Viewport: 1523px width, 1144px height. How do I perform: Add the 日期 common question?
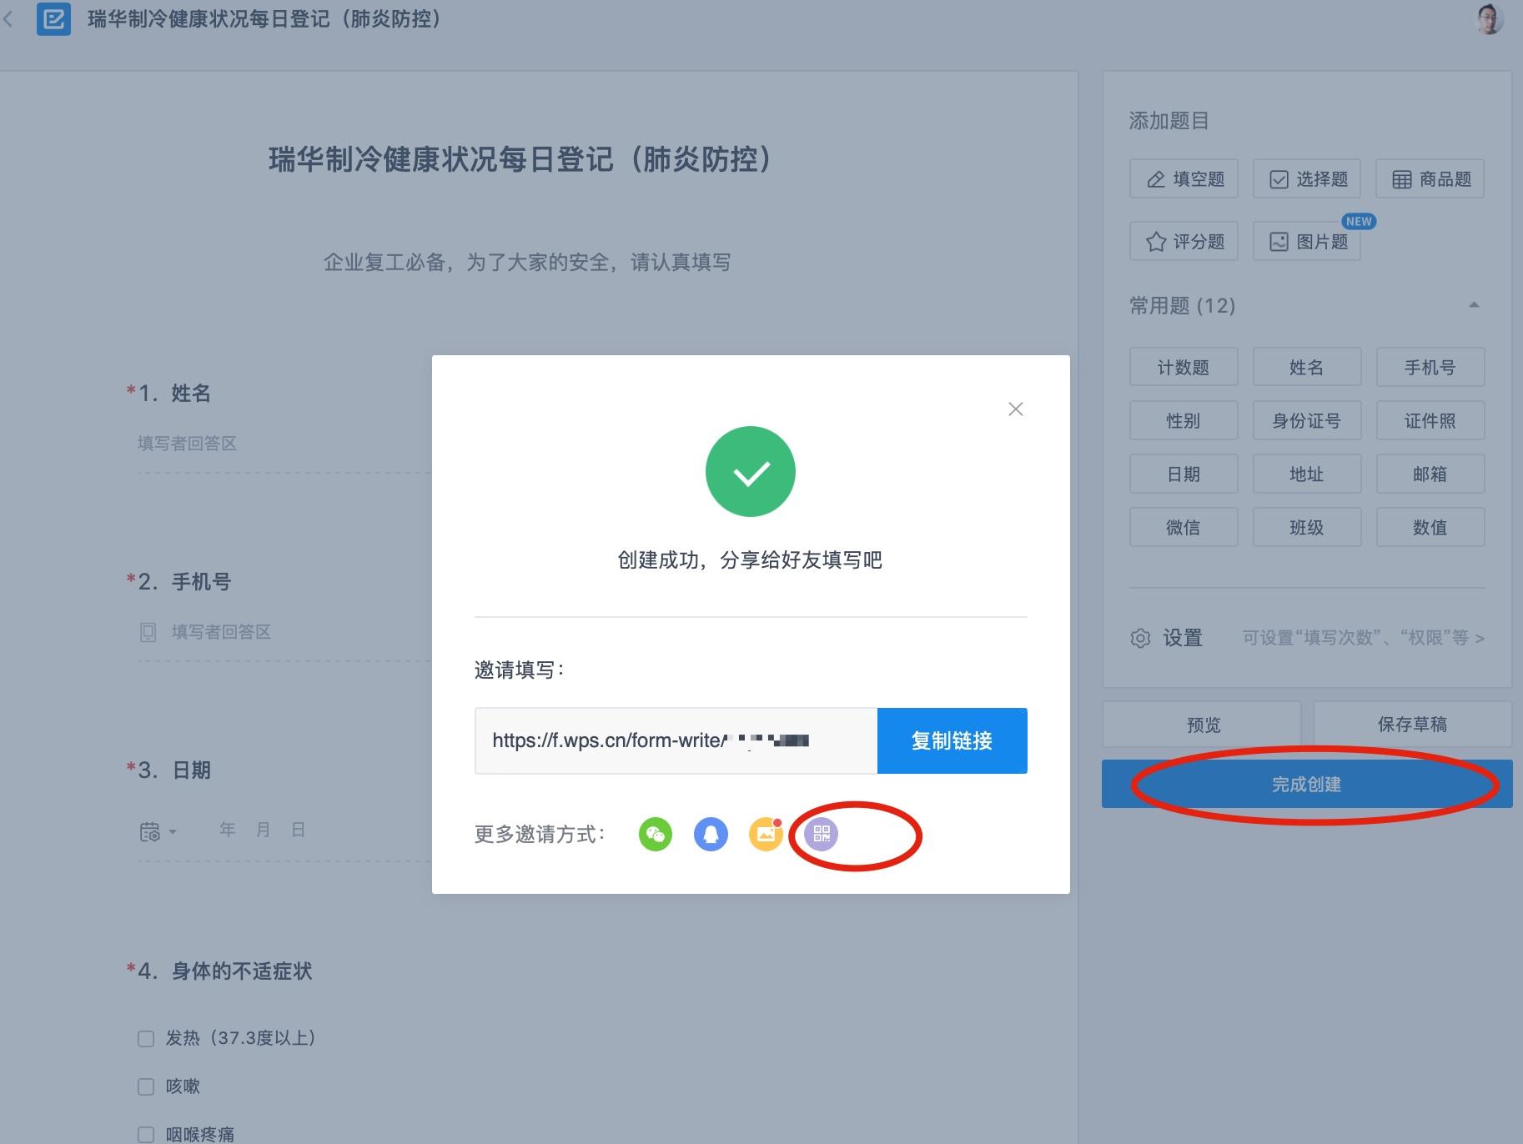click(x=1184, y=474)
